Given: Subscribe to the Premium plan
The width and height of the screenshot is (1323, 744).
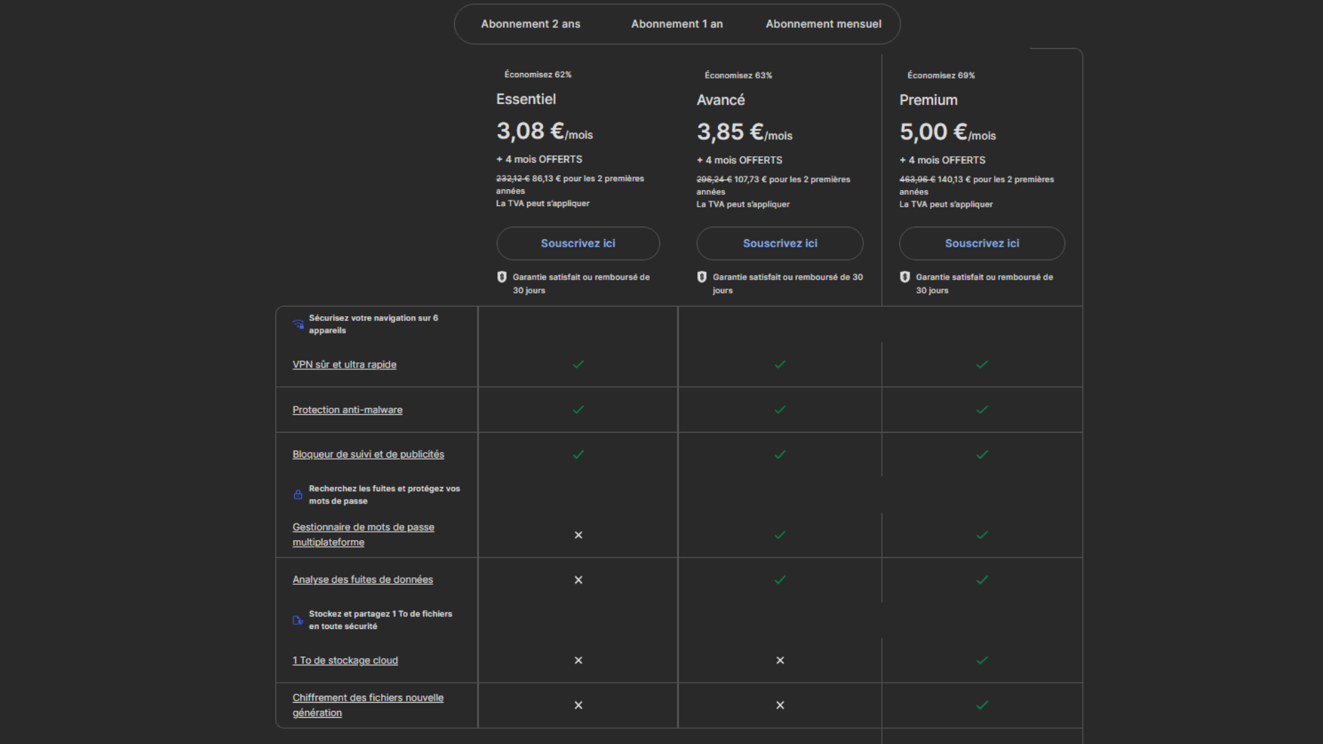Looking at the screenshot, I should (982, 243).
